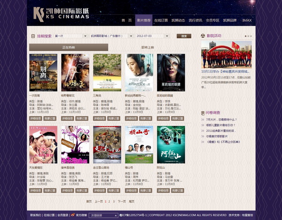Screen dimensions: 282x220
Task: Click the survey icon beside 问卷调查
Action: click(x=203, y=113)
